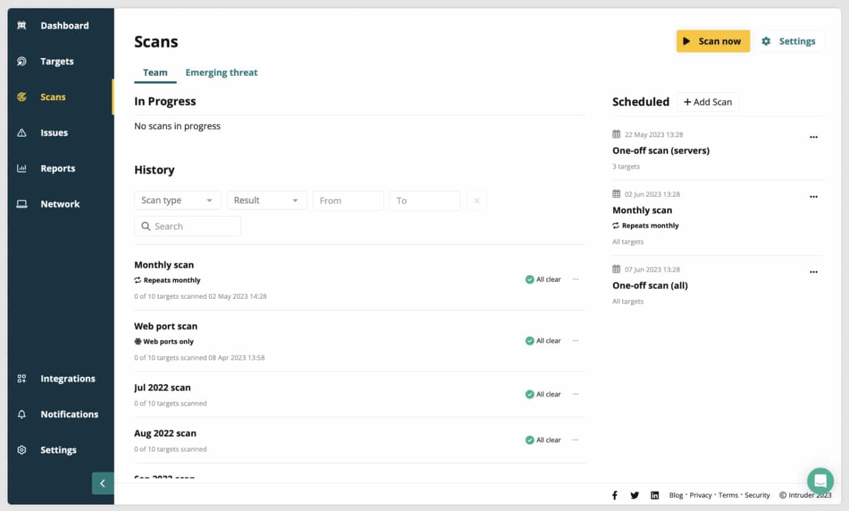Screen dimensions: 849x511
Task: Collapse the sidebar with chevron button
Action: point(103,483)
